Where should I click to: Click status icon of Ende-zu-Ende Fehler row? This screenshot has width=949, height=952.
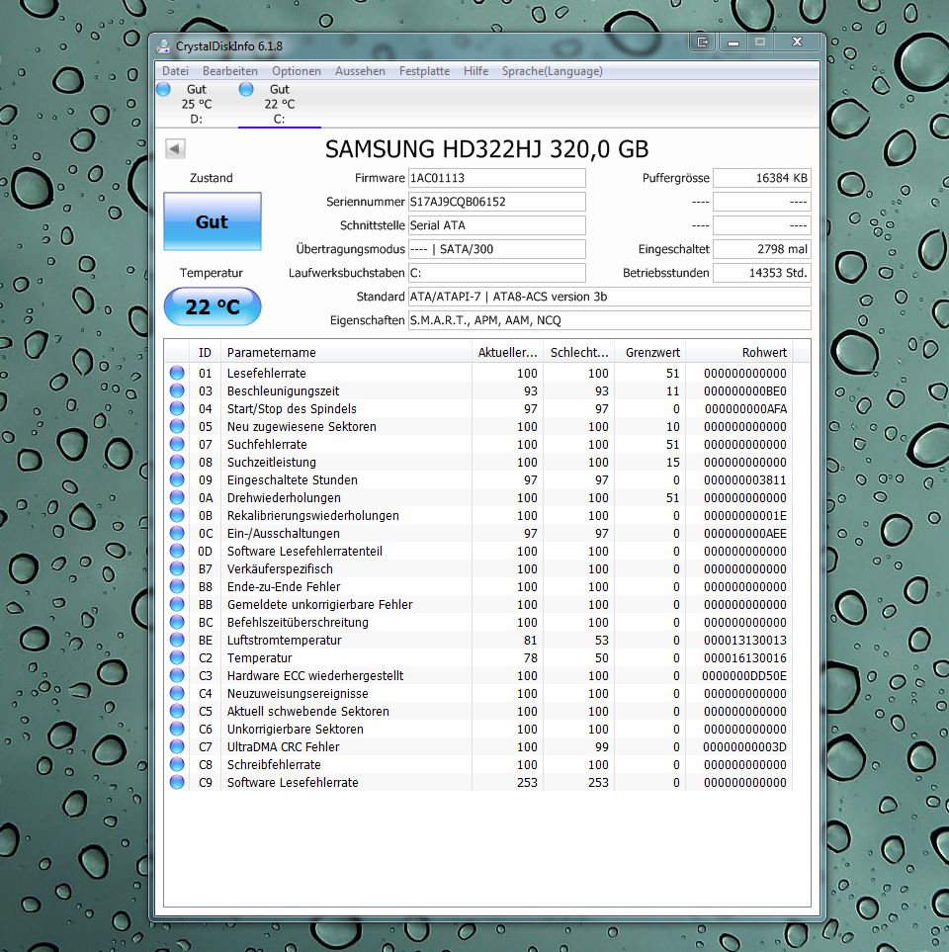pos(177,586)
